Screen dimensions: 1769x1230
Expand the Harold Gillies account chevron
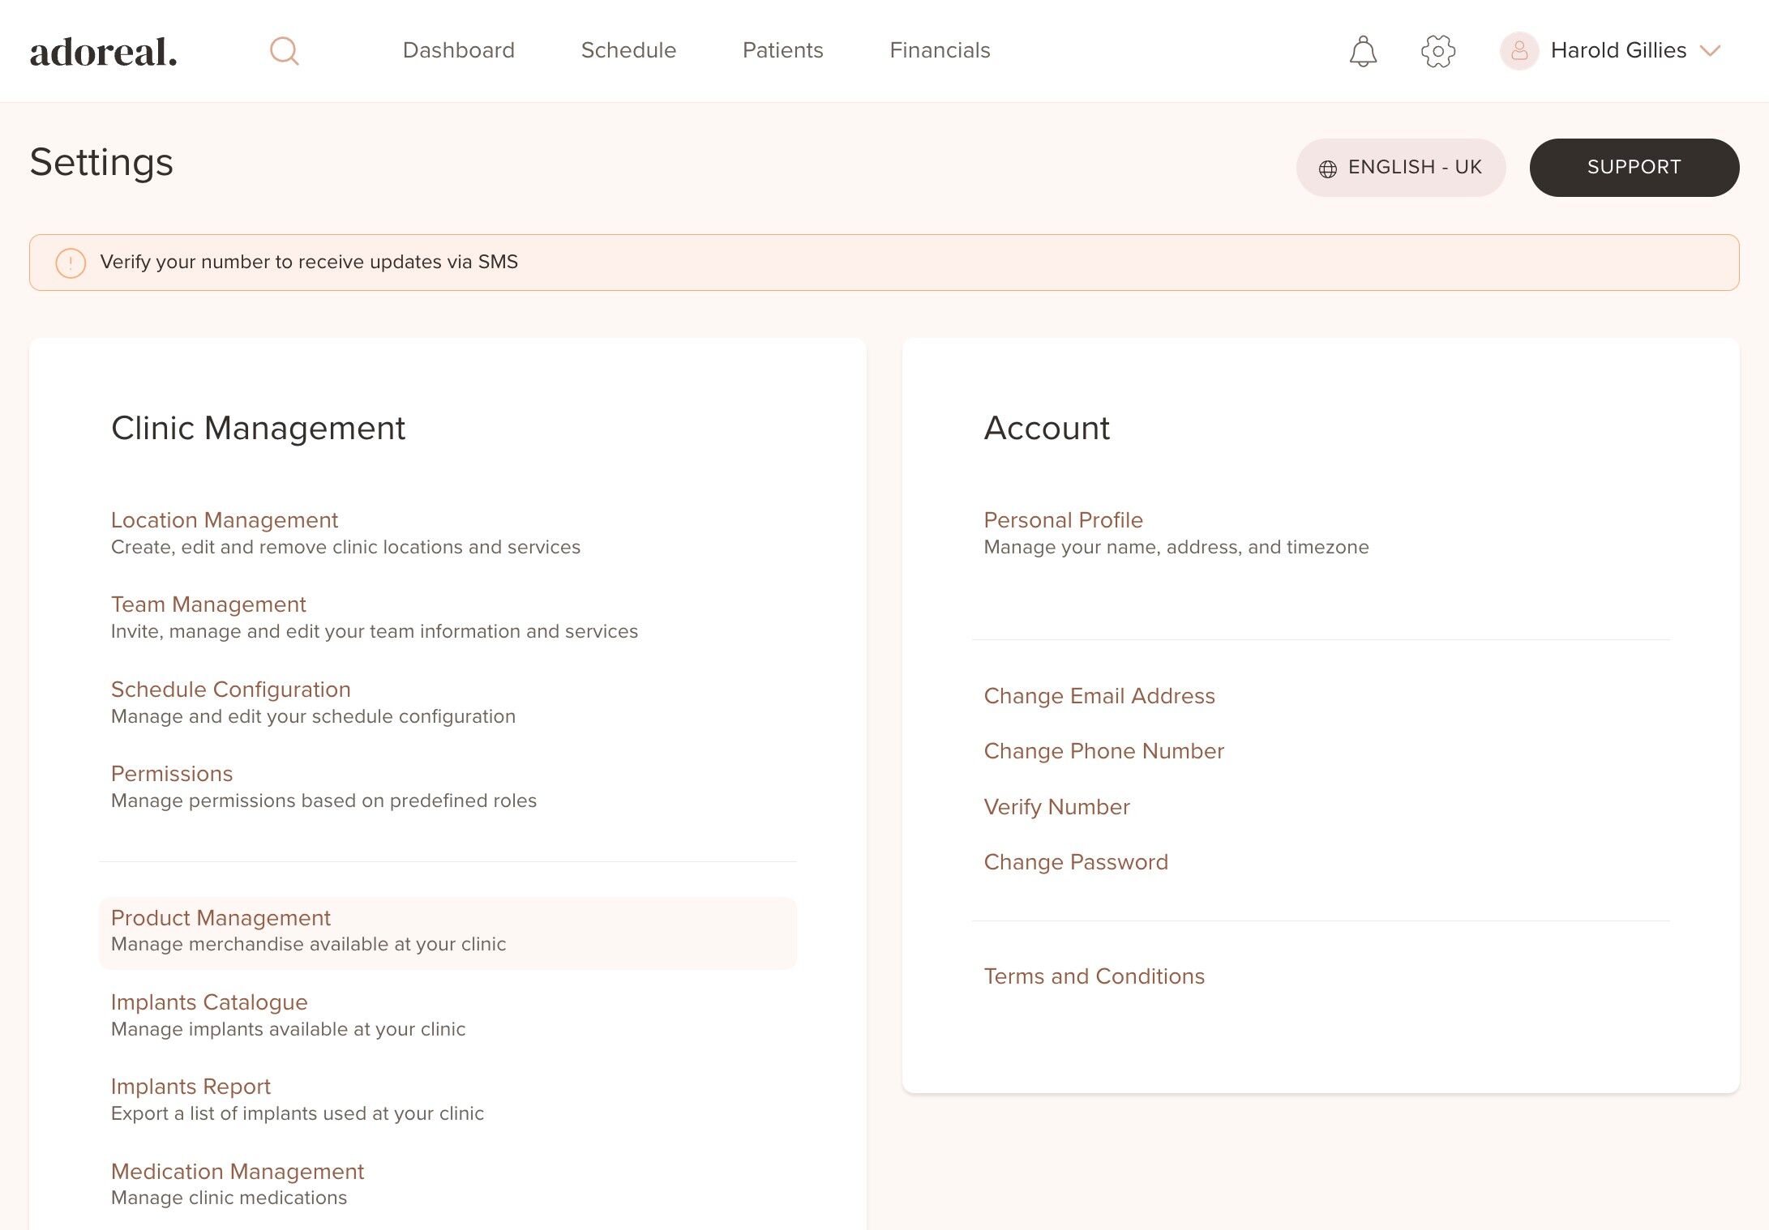point(1711,51)
